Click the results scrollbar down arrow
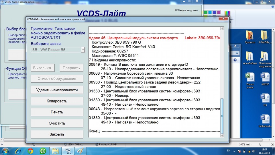275x155 pixels. (x=222, y=135)
